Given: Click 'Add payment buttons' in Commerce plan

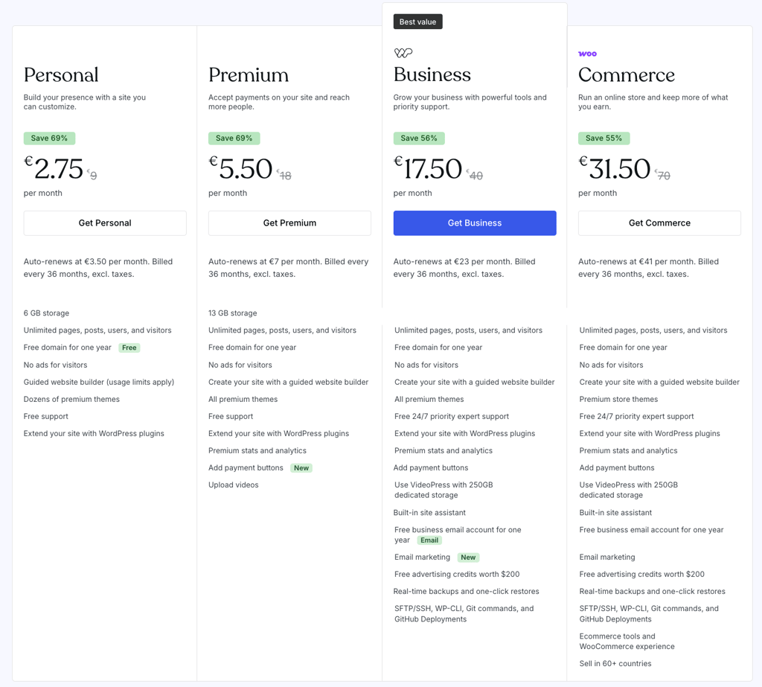Looking at the screenshot, I should [x=617, y=467].
